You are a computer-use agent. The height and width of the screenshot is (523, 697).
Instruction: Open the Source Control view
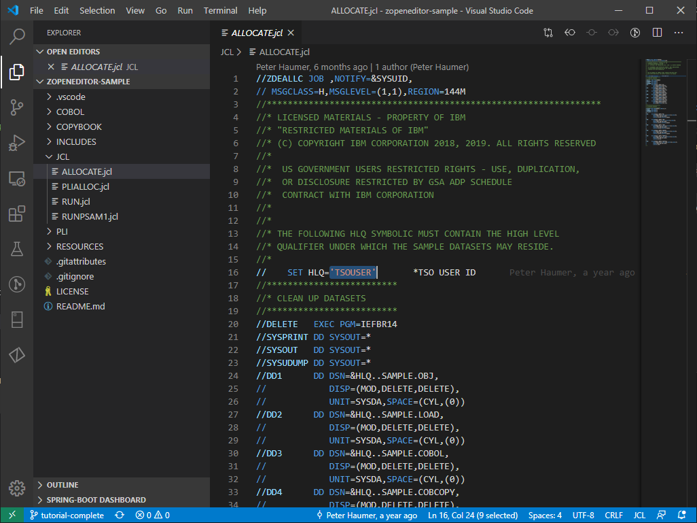pos(17,107)
